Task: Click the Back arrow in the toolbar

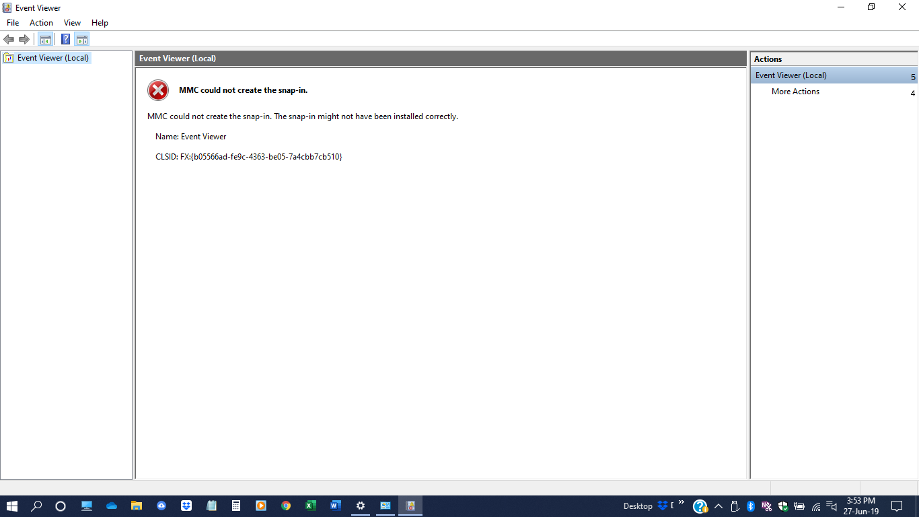Action: [x=9, y=39]
